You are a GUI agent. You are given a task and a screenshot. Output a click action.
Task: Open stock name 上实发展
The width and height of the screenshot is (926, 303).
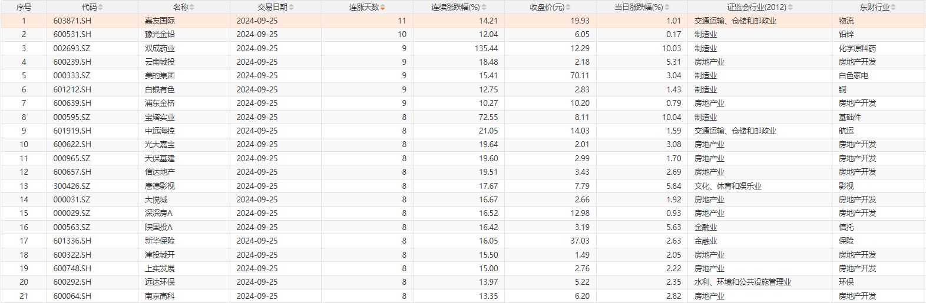tap(160, 268)
